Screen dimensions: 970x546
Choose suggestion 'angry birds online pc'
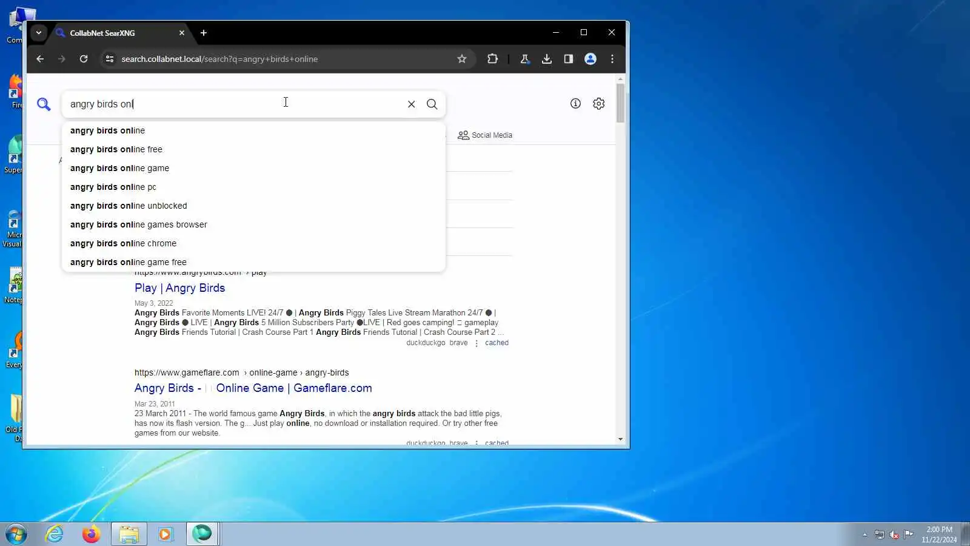coord(253,187)
